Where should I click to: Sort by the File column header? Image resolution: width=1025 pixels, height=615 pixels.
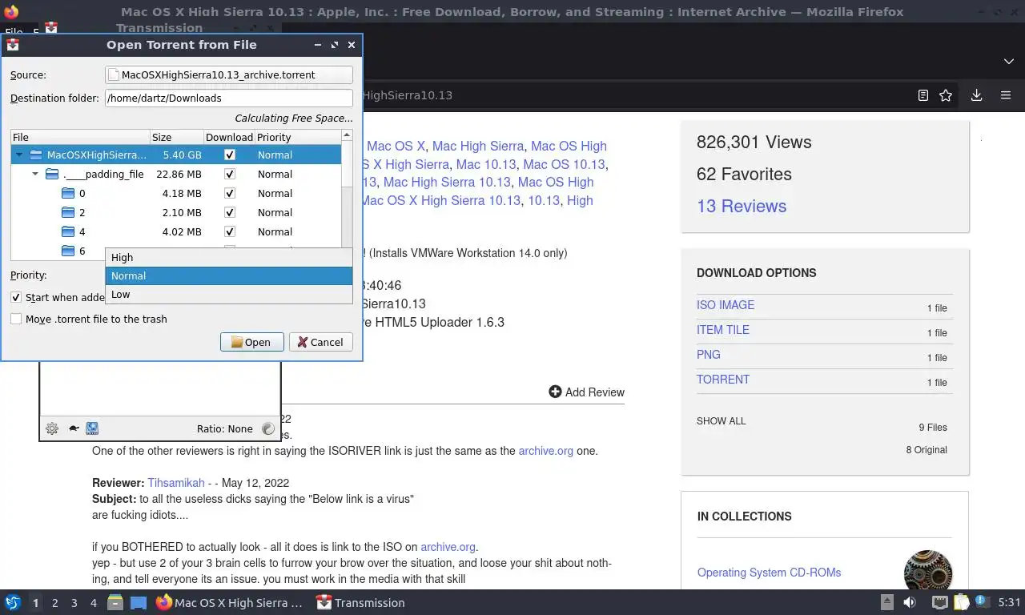(80, 137)
